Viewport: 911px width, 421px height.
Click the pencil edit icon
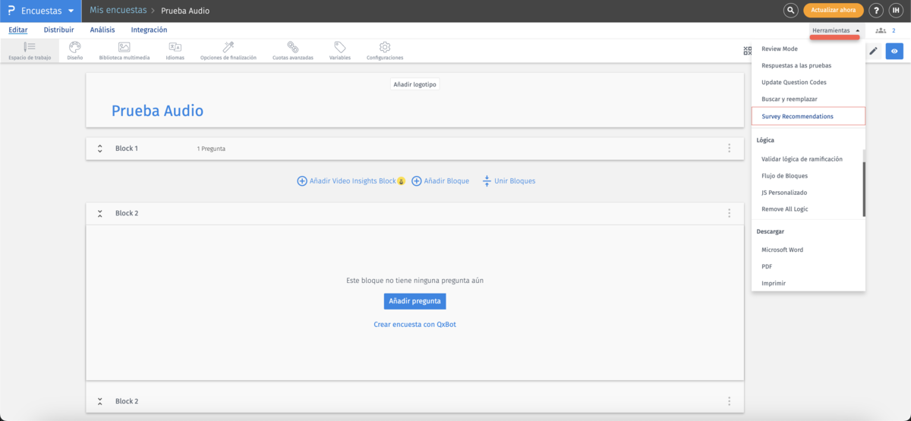click(873, 52)
